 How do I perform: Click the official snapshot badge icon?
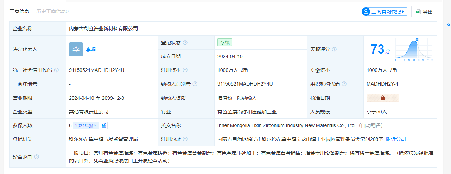tap(366, 12)
